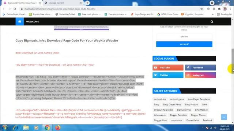Click the back-to-top arrow button
The height and width of the screenshot is (131, 234).
[224, 117]
